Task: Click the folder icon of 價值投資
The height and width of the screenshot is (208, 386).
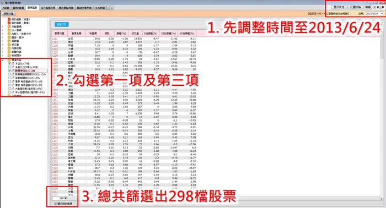Action: point(9,60)
